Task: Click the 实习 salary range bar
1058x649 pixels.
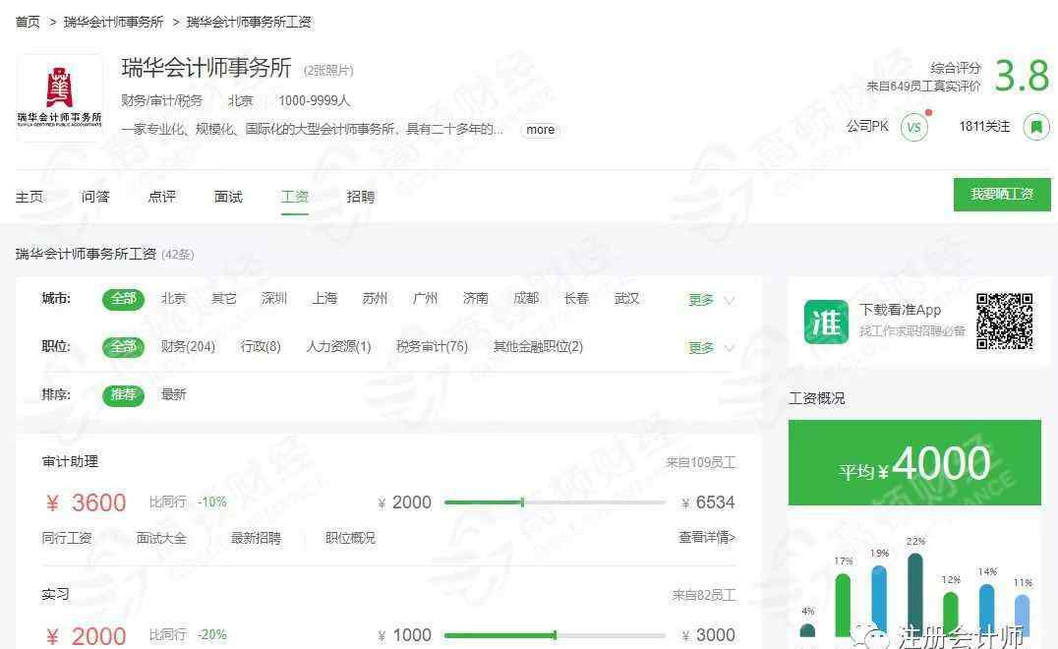Action: click(555, 635)
